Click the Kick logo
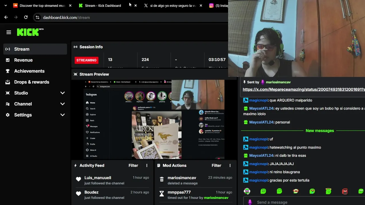 (30, 32)
